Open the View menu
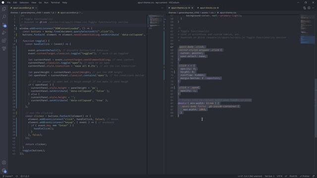Screen dimensions: 317x178 click(34, 2)
